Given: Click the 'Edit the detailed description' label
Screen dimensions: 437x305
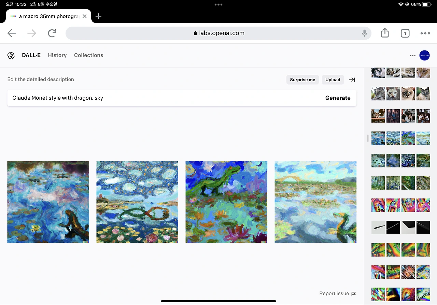Looking at the screenshot, I should pos(41,79).
